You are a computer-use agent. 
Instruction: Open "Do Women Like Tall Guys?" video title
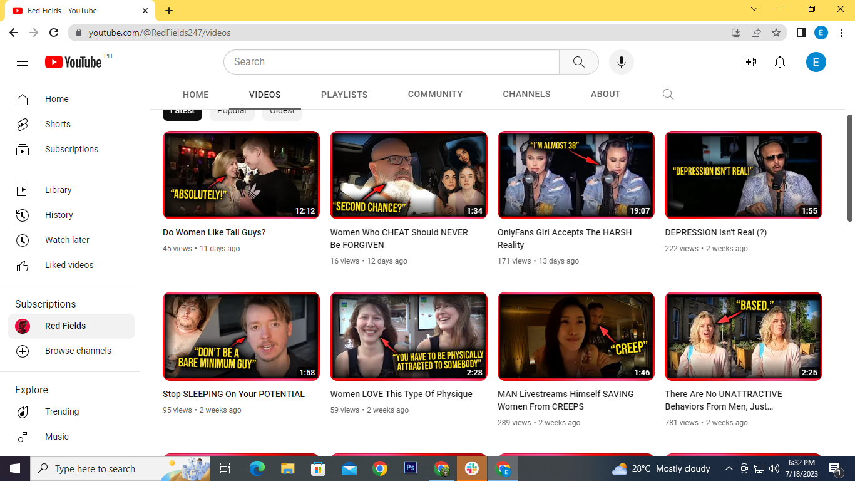(x=214, y=232)
